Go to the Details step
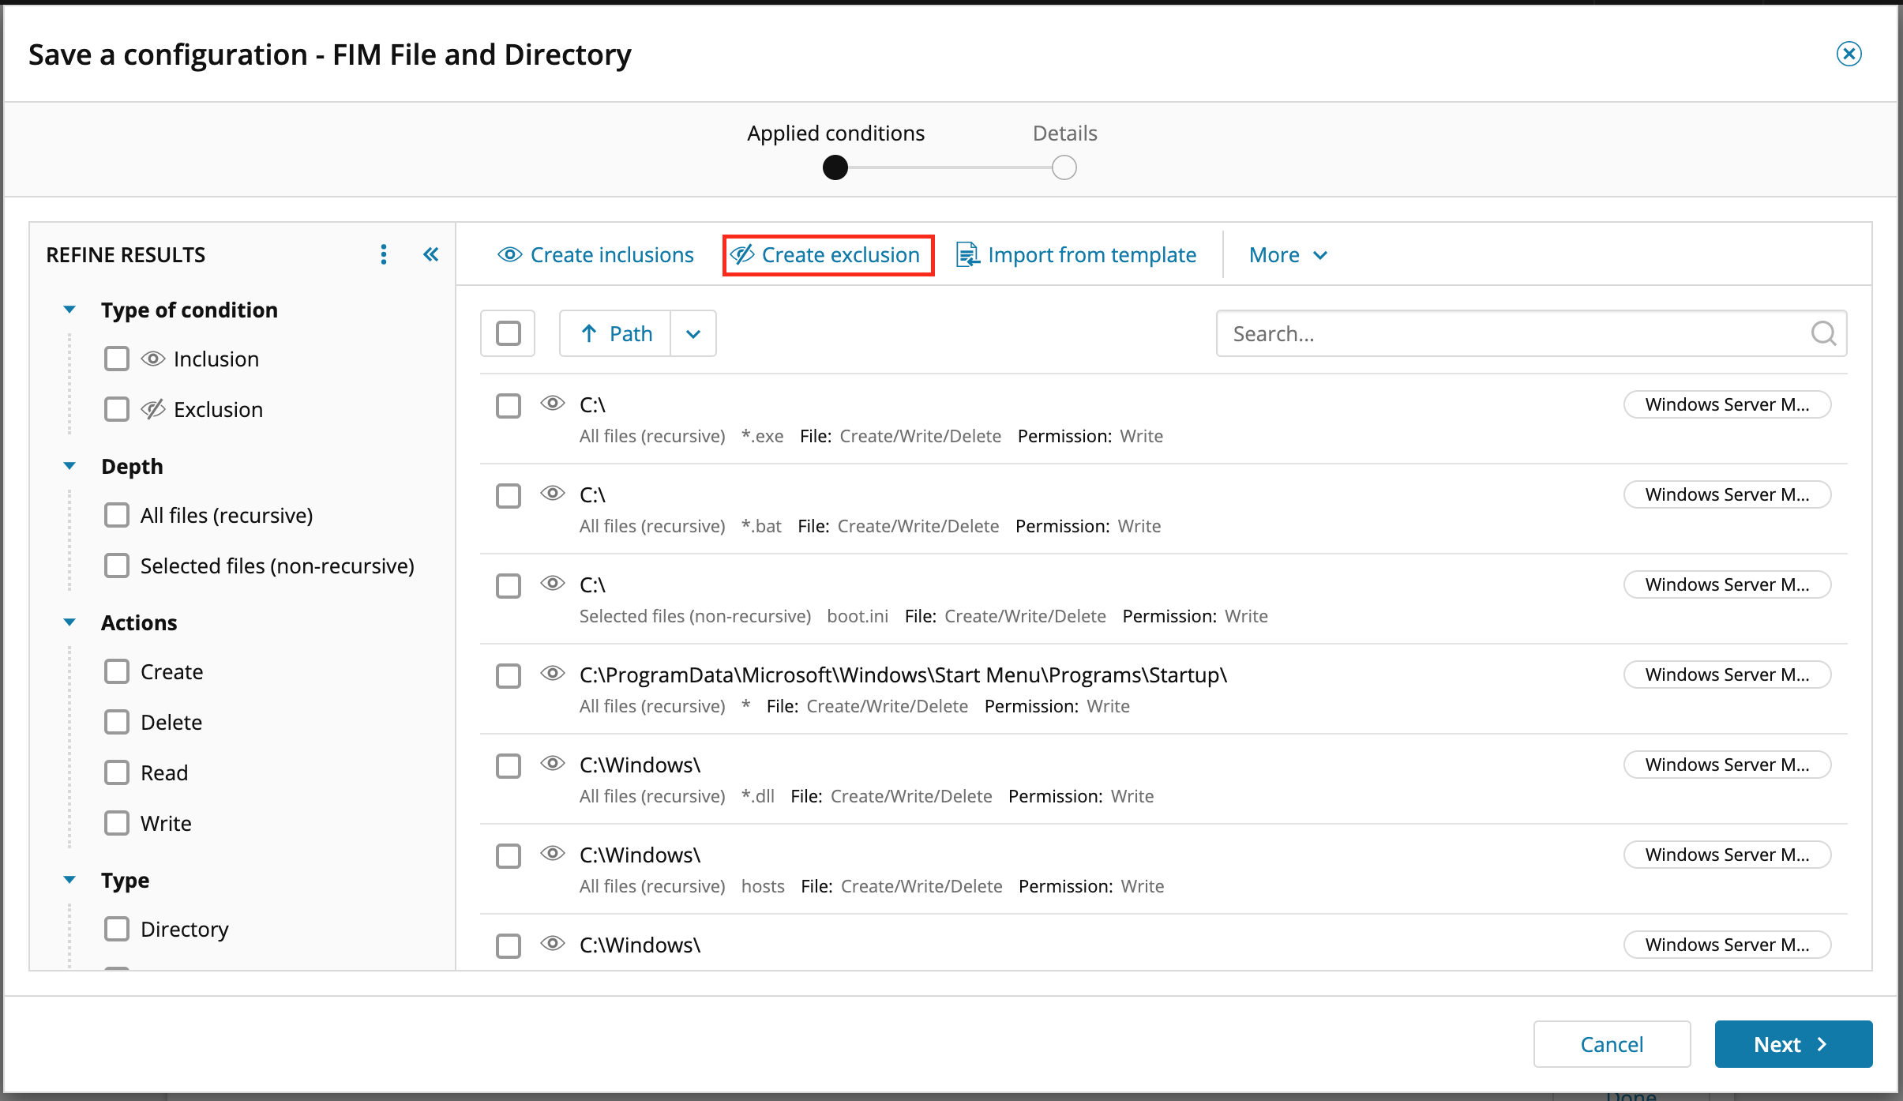The width and height of the screenshot is (1903, 1101). point(1064,167)
